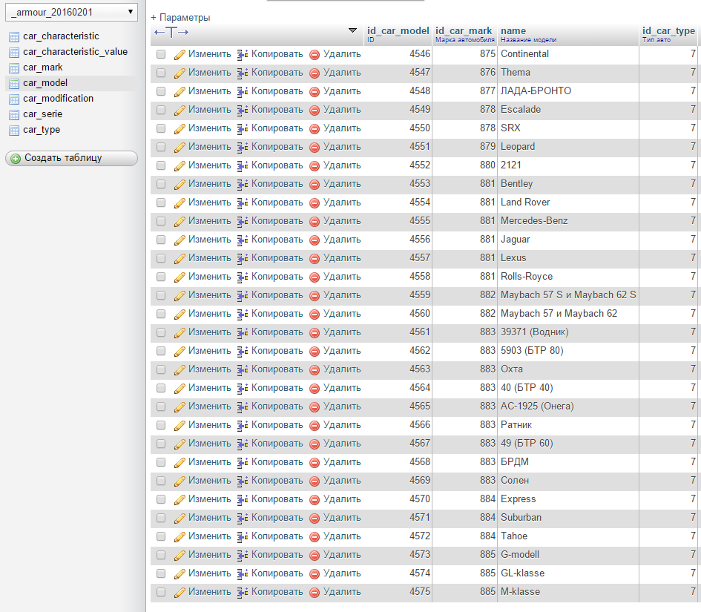Open the car_characteristic_value table
The height and width of the screenshot is (612, 701).
coord(75,52)
